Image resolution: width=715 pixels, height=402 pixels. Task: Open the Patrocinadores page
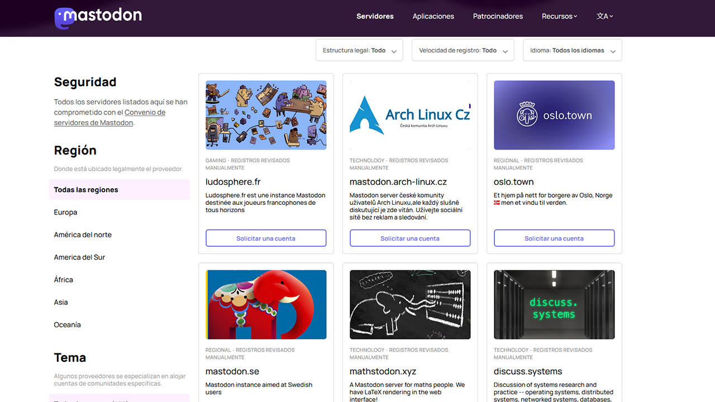(x=498, y=16)
